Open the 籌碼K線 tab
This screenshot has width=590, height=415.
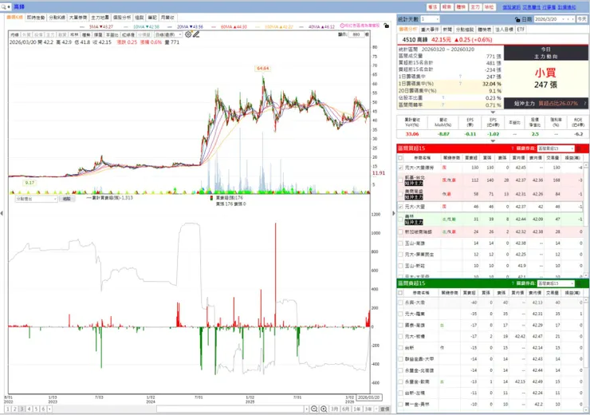(x=15, y=18)
